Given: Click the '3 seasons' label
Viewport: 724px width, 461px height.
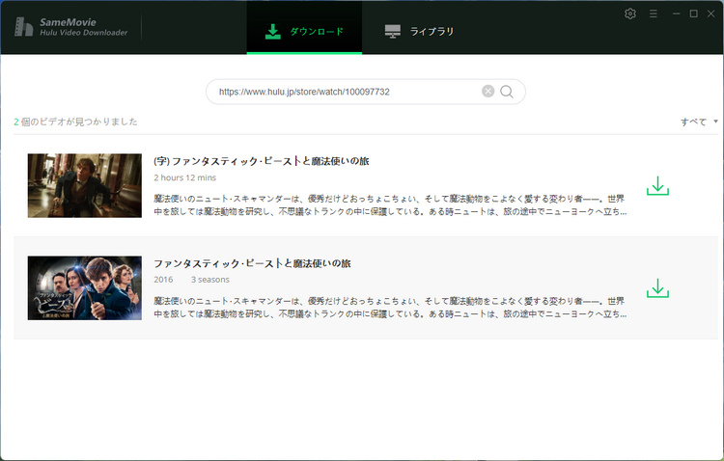Looking at the screenshot, I should pyautogui.click(x=210, y=280).
